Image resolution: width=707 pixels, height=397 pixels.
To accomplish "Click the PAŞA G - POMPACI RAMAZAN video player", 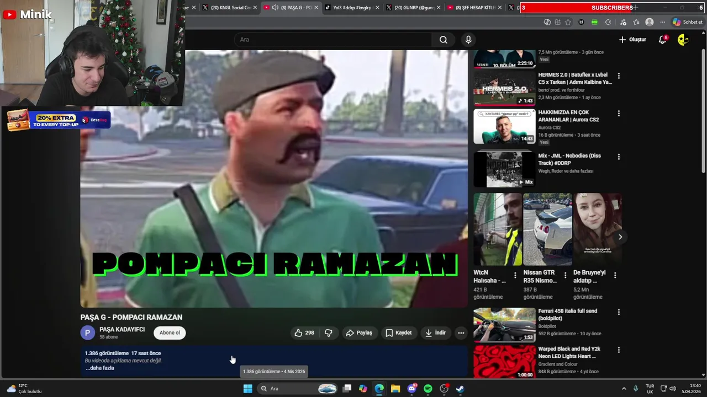I will click(274, 179).
